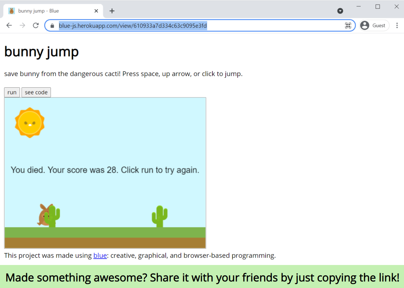404x288 pixels.
Task: Select the URL address bar
Action: click(200, 26)
